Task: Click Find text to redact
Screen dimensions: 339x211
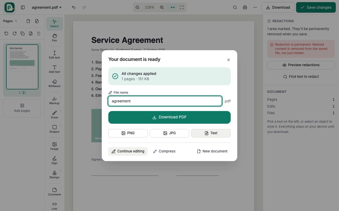Action: [301, 76]
